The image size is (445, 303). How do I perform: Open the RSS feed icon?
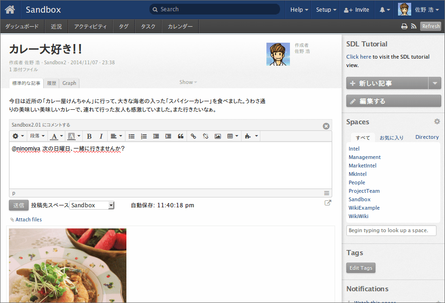[414, 26]
